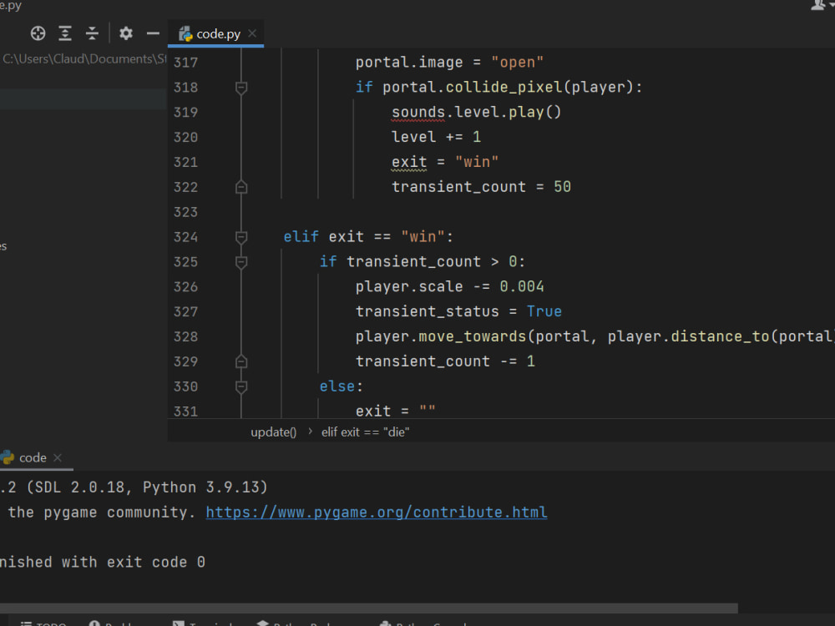Click the Select Opened File crosshair icon

point(38,33)
